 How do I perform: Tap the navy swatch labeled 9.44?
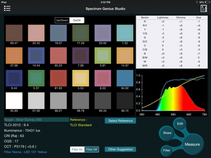(x=14, y=78)
